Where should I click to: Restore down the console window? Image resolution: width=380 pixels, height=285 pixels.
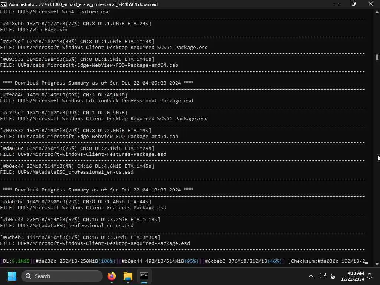click(354, 4)
